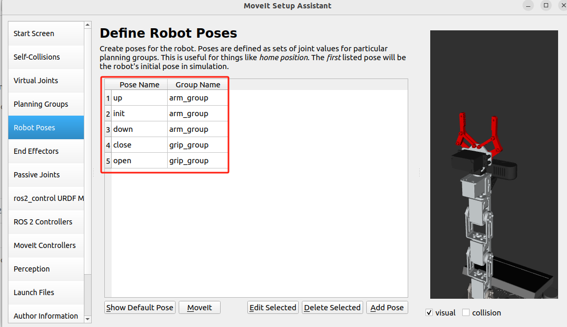Click sidebar scroll down arrow
Screen dimensions: 567x327
[88, 320]
